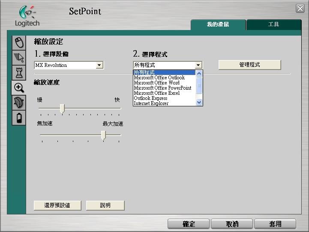Choose Microsoft Office Word from list
The height and width of the screenshot is (232, 309).
point(164,83)
